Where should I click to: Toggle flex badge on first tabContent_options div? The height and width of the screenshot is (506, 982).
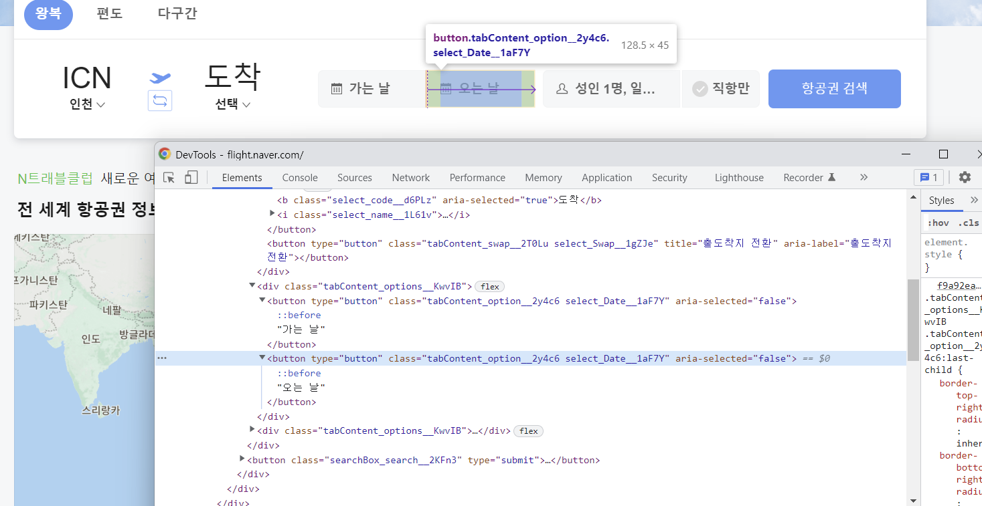(x=490, y=286)
